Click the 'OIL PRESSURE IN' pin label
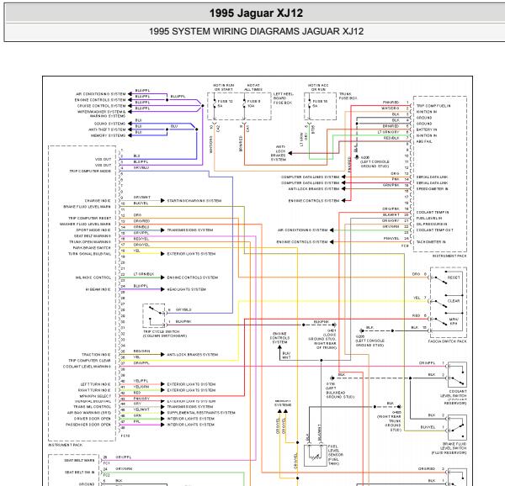The image size is (505, 486). click(432, 225)
